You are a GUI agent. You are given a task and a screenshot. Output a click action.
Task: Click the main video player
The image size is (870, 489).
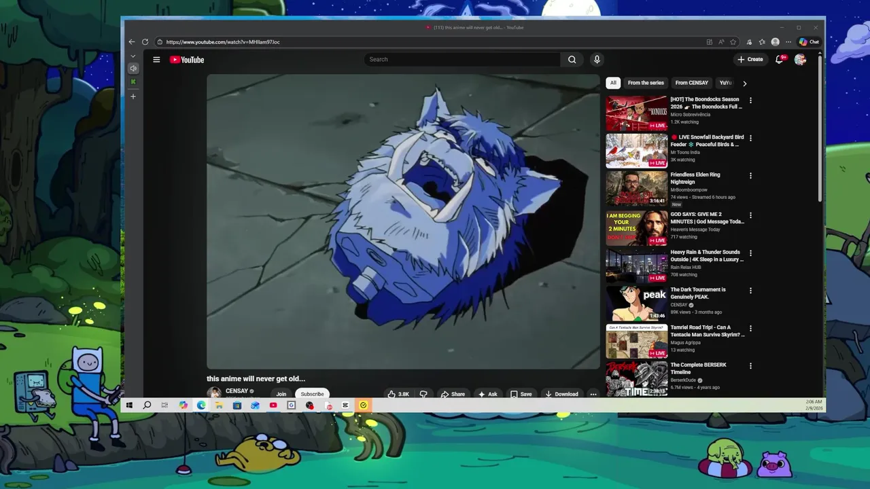pos(403,221)
